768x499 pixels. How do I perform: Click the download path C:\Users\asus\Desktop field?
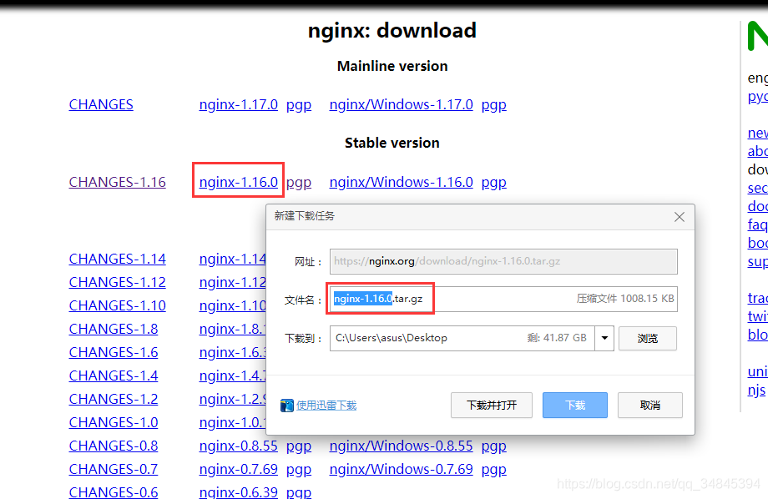[x=462, y=338]
